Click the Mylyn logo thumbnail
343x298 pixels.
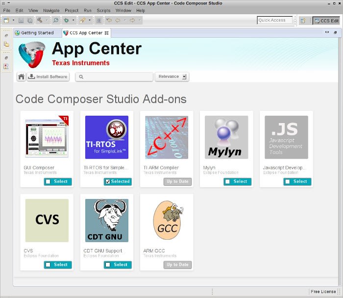226,137
